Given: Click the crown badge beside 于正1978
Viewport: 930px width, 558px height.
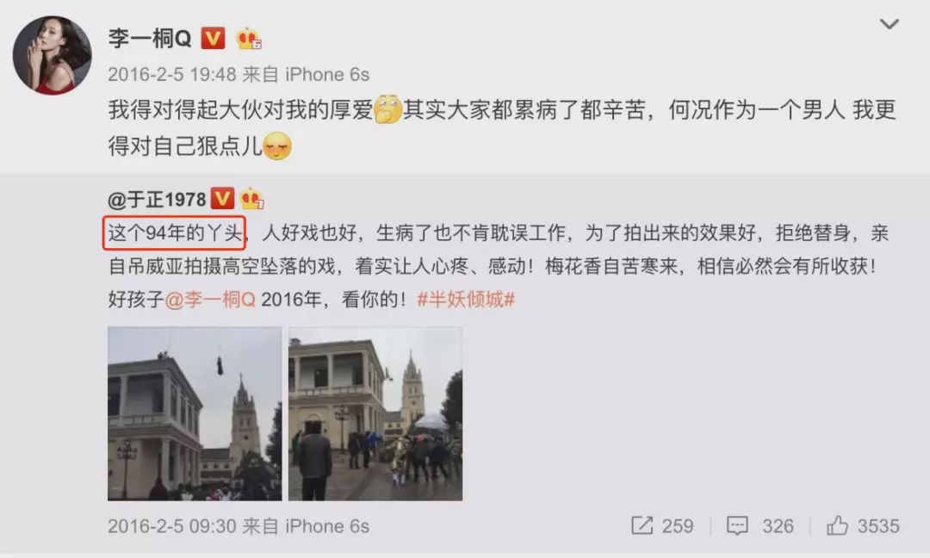Looking at the screenshot, I should (x=251, y=199).
